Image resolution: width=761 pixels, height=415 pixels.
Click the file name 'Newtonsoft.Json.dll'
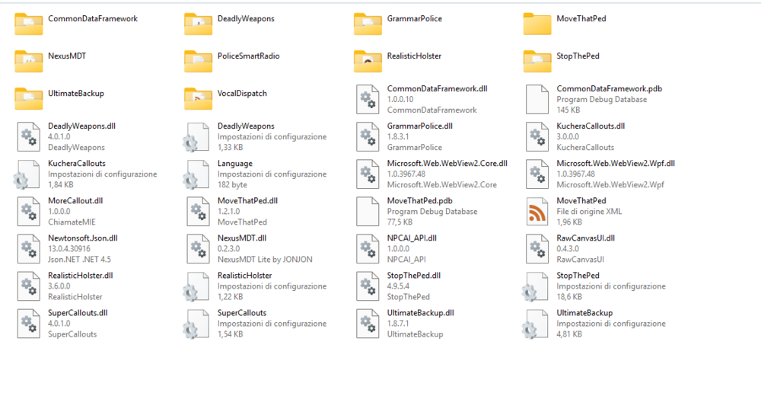pos(82,238)
